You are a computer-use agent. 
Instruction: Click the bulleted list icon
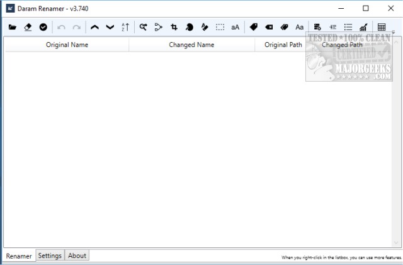[348, 27]
